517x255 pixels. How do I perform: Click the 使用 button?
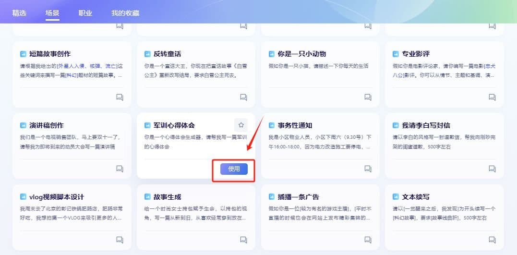point(234,169)
